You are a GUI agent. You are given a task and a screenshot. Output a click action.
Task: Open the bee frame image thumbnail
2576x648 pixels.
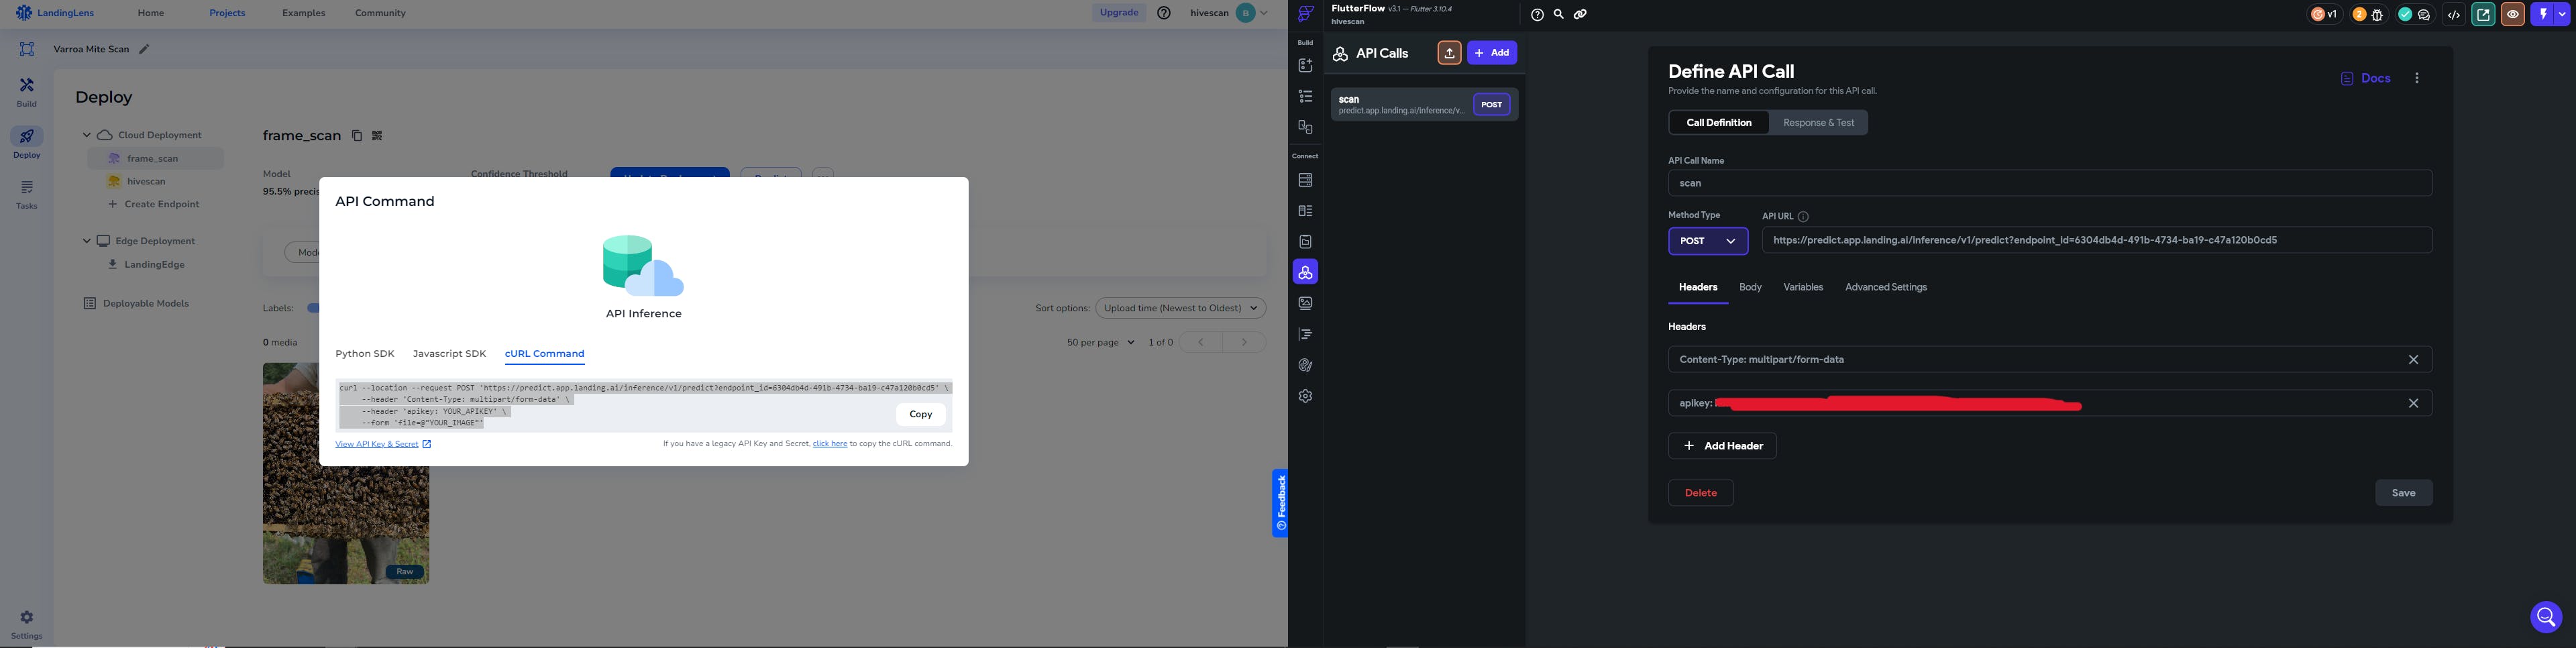tap(346, 474)
